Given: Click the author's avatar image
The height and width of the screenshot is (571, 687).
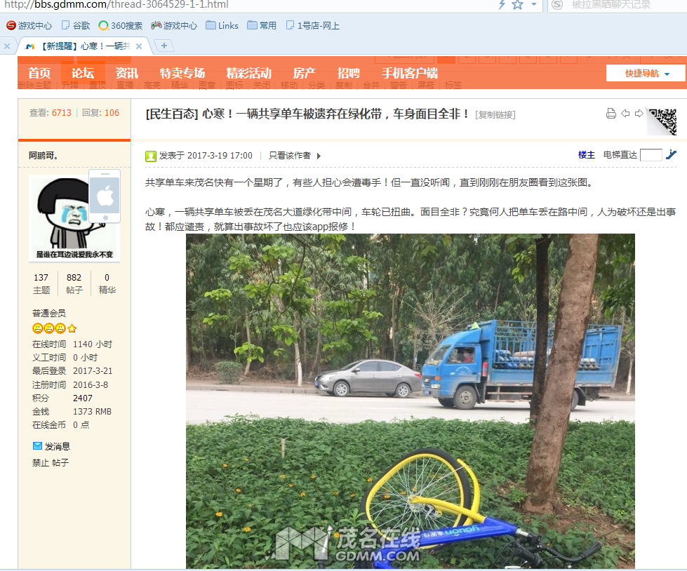Looking at the screenshot, I should pyautogui.click(x=74, y=218).
